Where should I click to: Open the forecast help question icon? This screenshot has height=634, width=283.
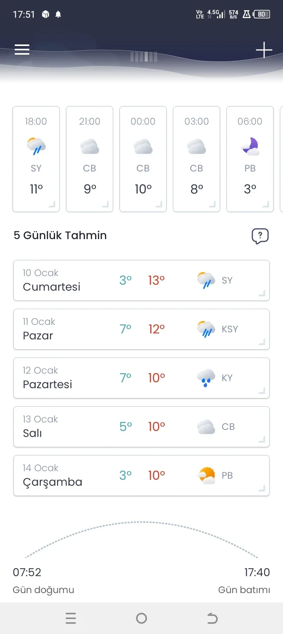[x=260, y=236]
